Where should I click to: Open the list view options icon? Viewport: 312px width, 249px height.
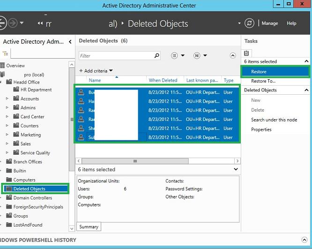tap(174, 56)
